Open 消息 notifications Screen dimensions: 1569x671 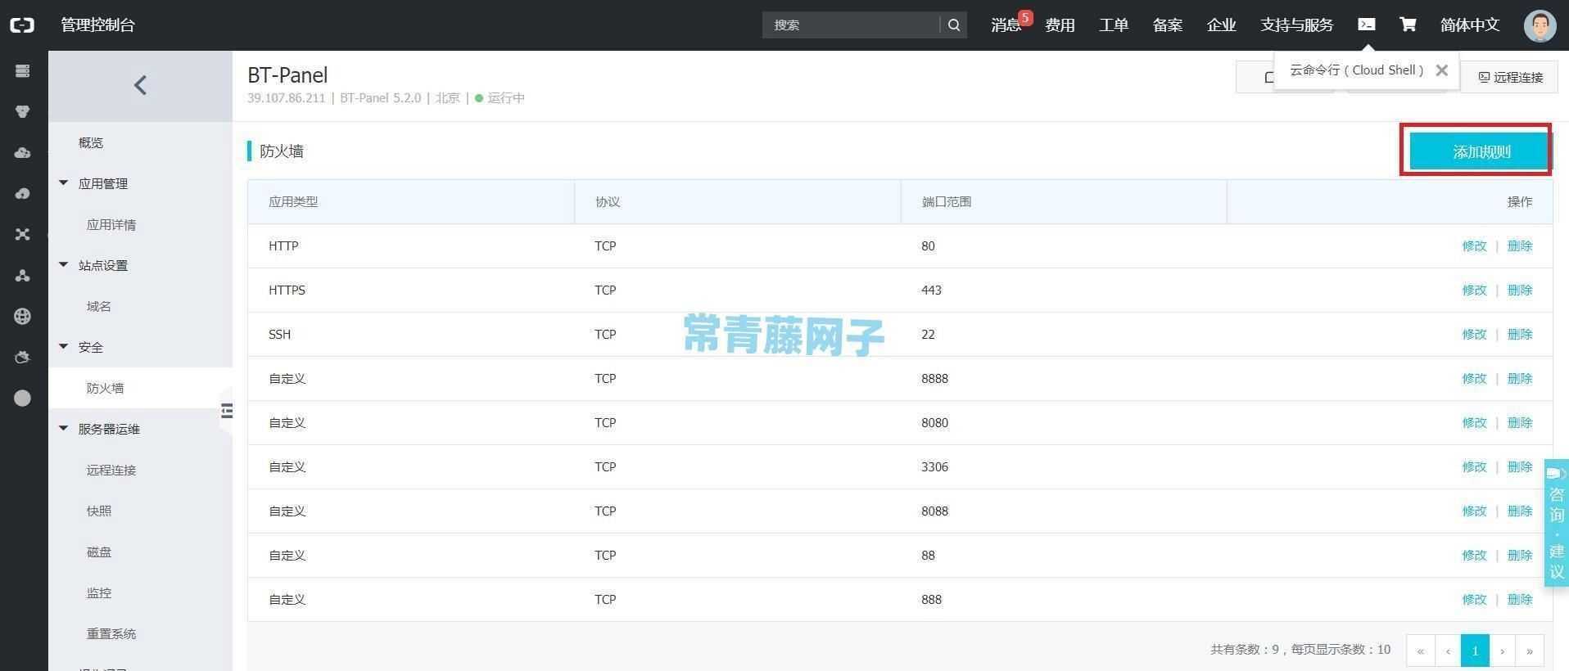[1006, 25]
